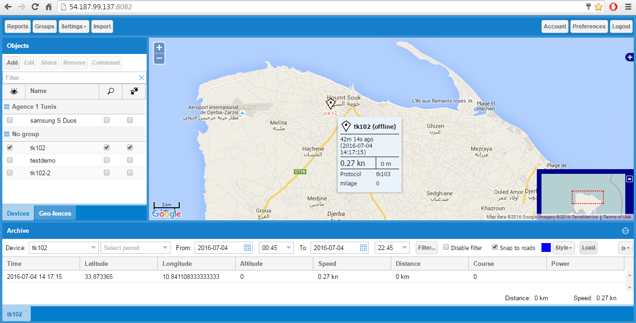Open the Style dropdown button
Viewport: 636px width, 323px height.
coord(564,248)
